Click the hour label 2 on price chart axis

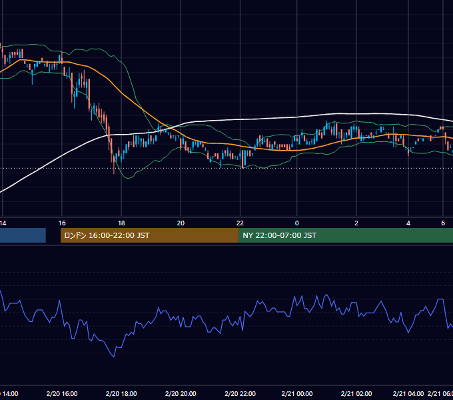(356, 223)
